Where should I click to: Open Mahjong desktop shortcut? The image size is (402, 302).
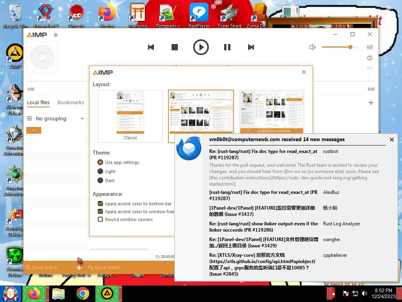coord(138,15)
